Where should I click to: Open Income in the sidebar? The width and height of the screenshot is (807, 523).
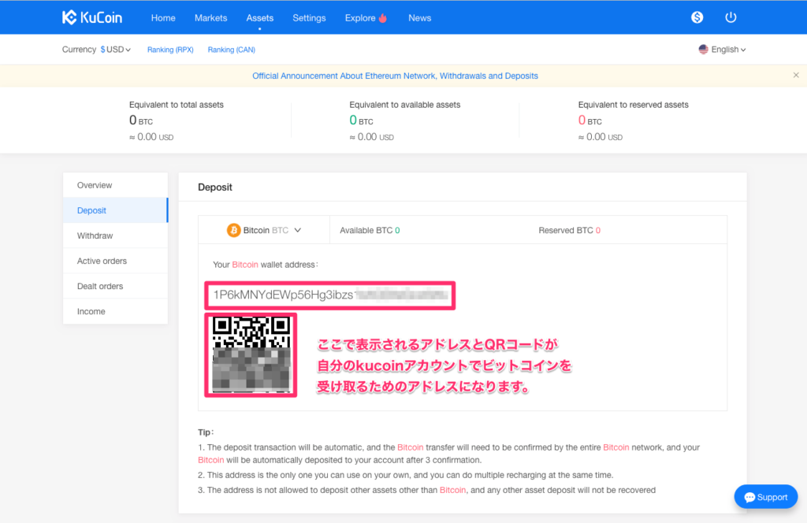[115, 311]
